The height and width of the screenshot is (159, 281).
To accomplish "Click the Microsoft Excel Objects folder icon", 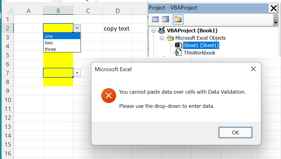I will [x=170, y=38].
